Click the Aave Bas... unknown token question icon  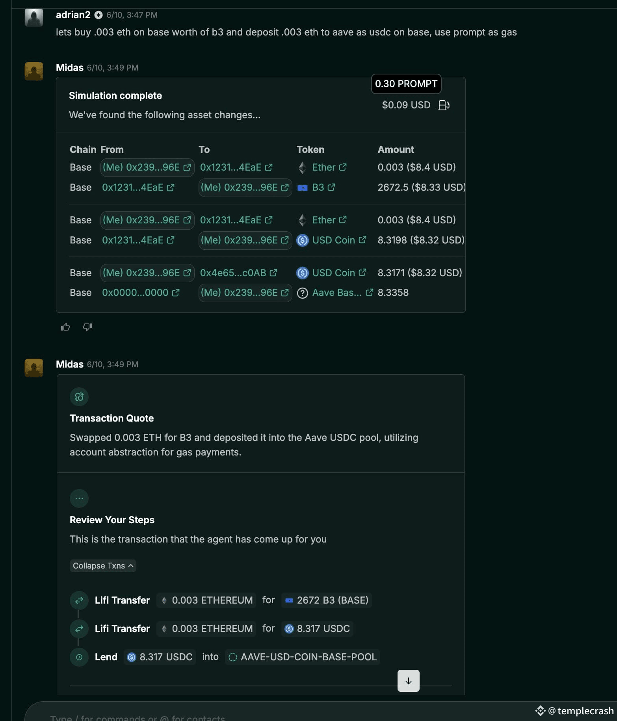tap(302, 293)
